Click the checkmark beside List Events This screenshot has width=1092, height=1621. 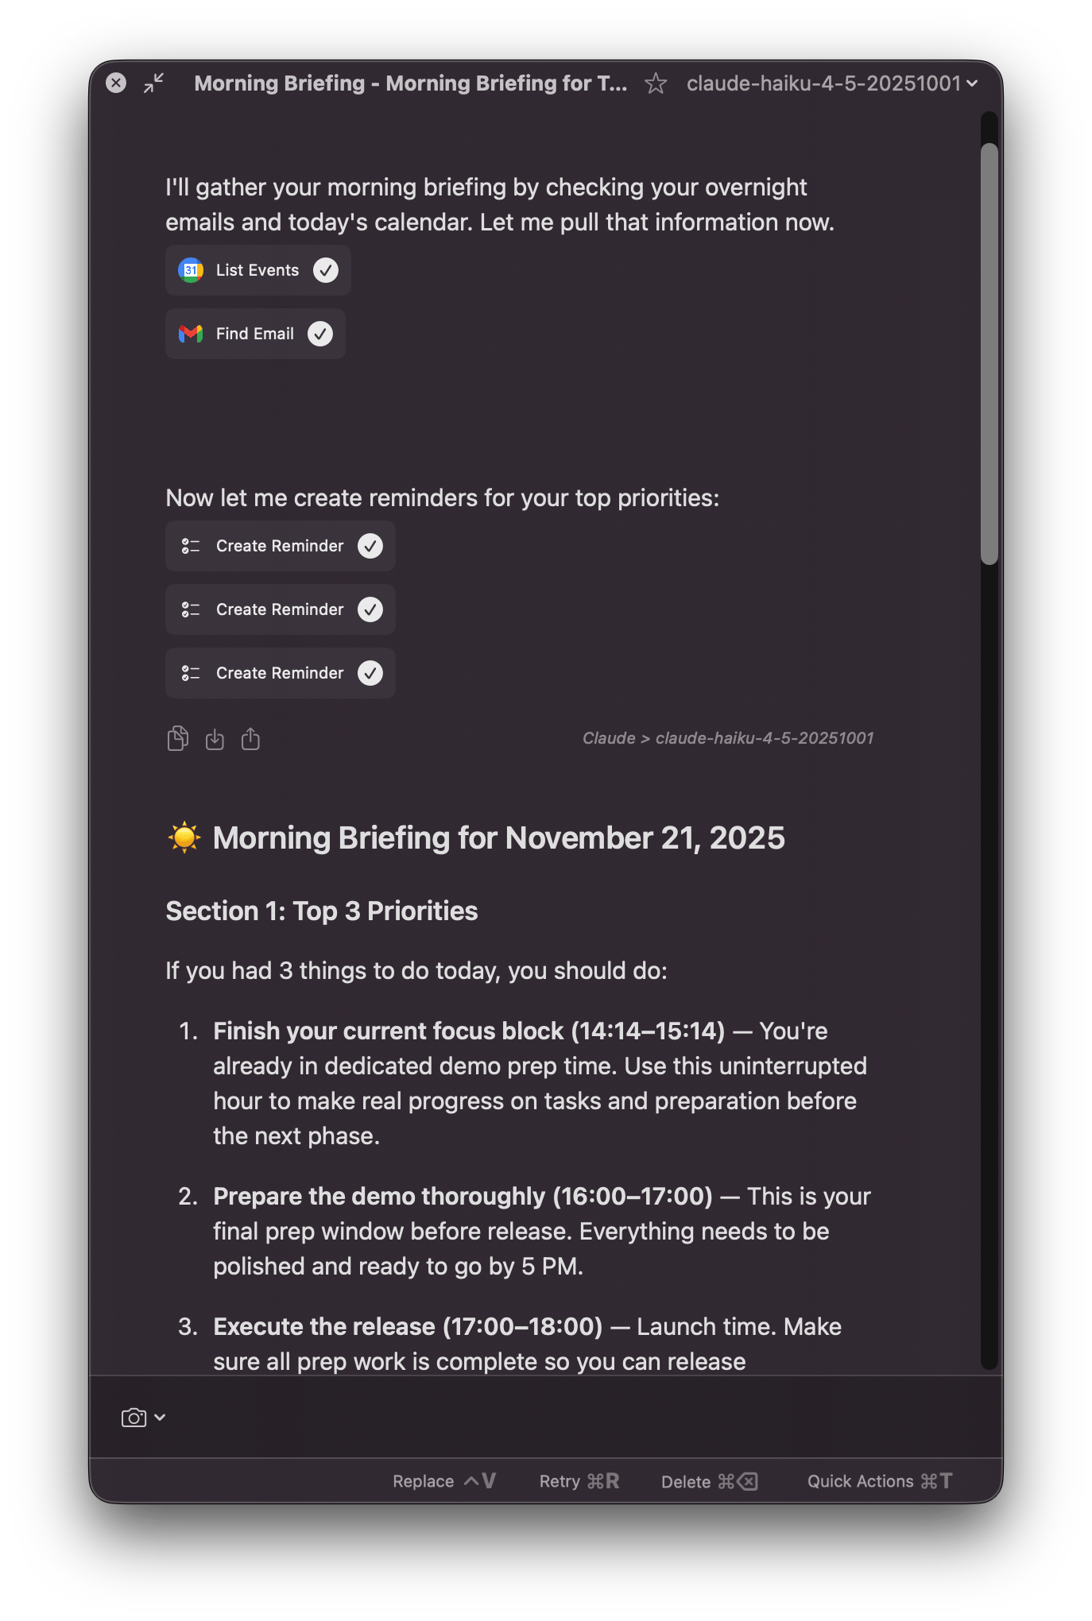pos(325,270)
